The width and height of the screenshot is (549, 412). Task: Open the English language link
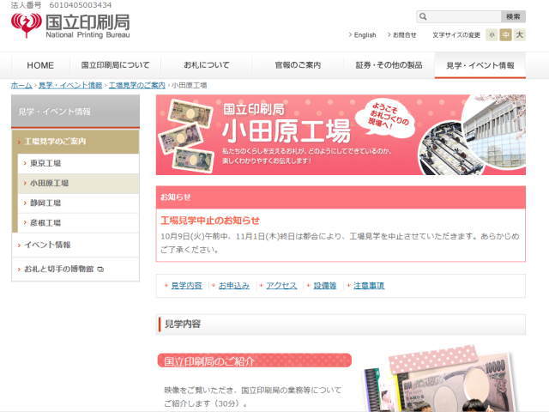tap(365, 35)
